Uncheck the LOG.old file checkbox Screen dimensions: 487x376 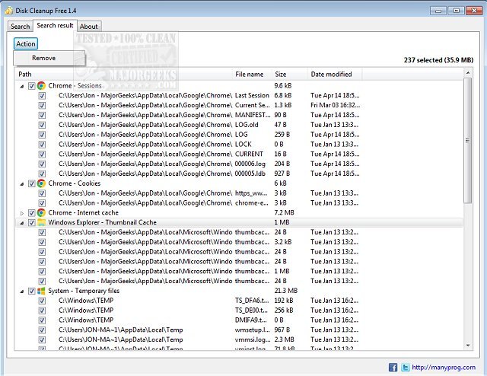pos(42,125)
